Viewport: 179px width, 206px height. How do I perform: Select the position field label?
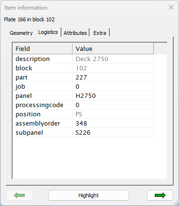click(x=28, y=114)
